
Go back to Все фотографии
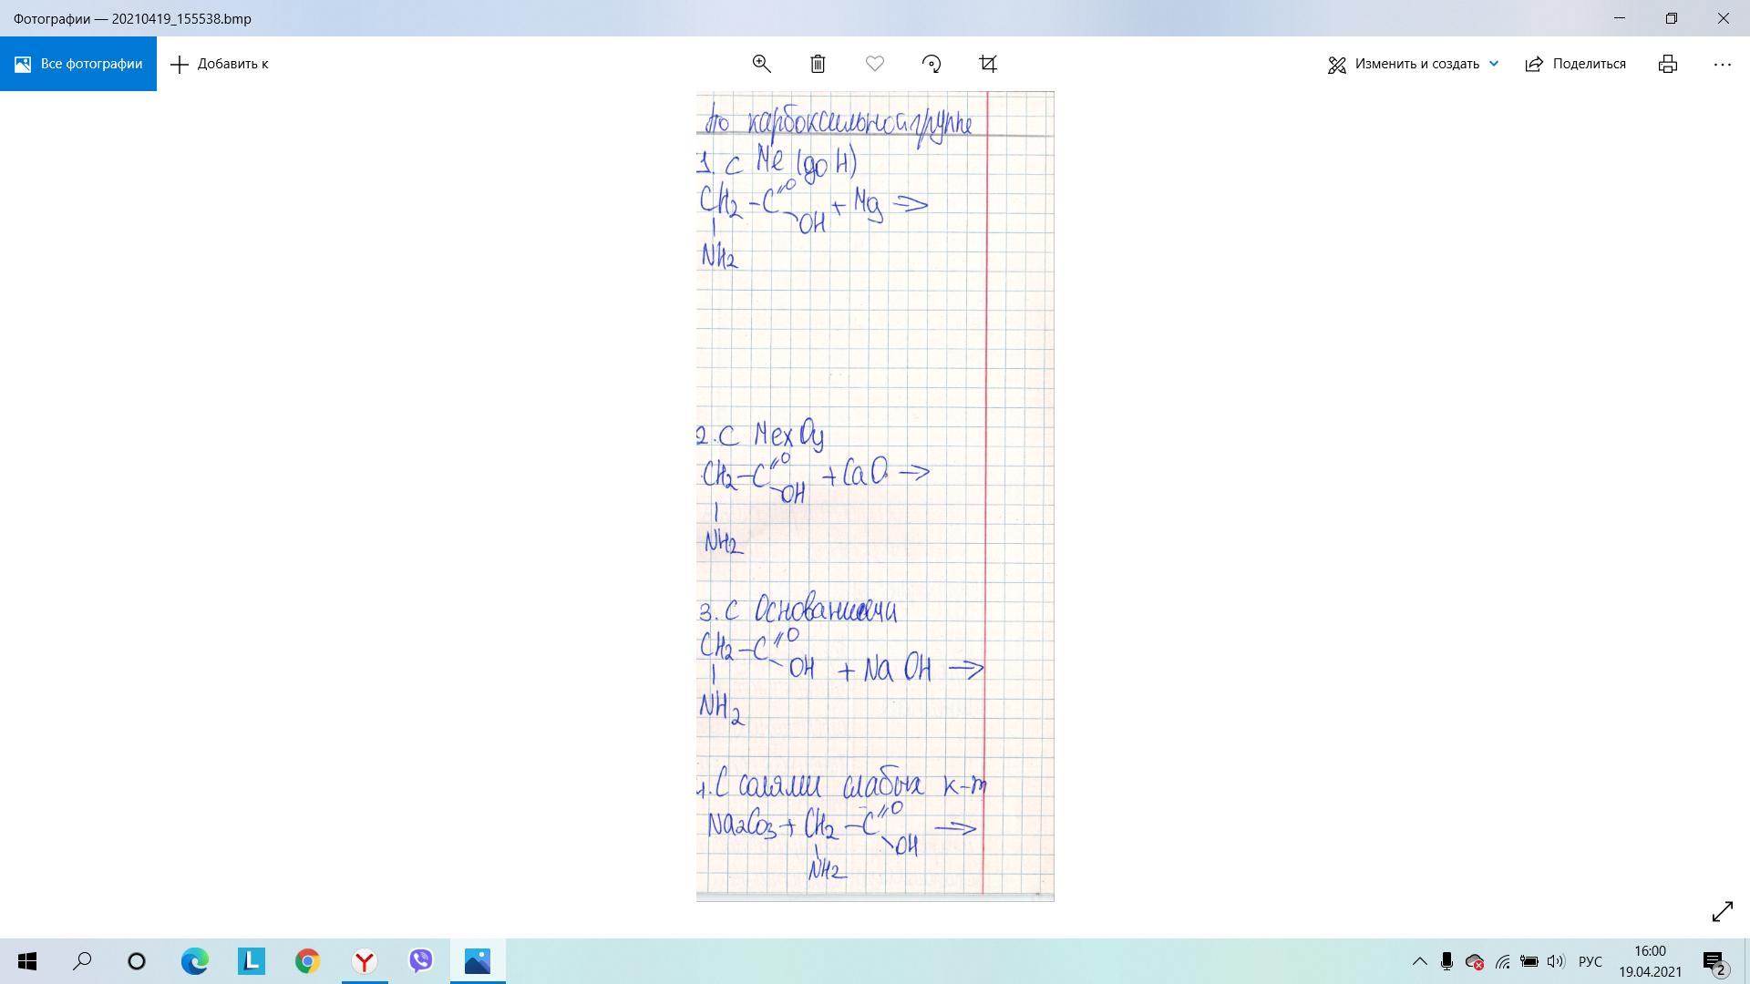pos(78,64)
